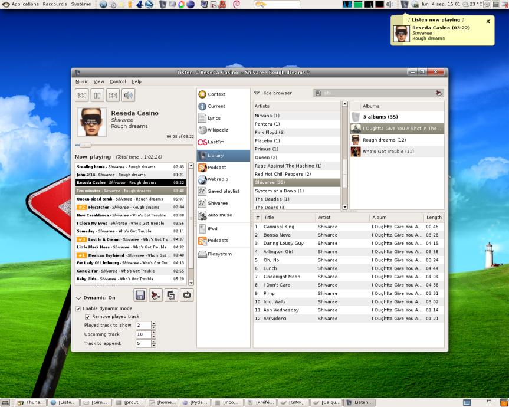This screenshot has height=407, width=509.
Task: Collapse the Dynamic: On expander
Action: 78,298
